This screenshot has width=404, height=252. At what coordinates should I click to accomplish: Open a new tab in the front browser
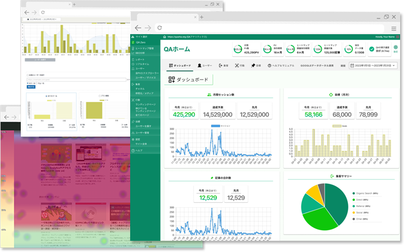coord(202,17)
